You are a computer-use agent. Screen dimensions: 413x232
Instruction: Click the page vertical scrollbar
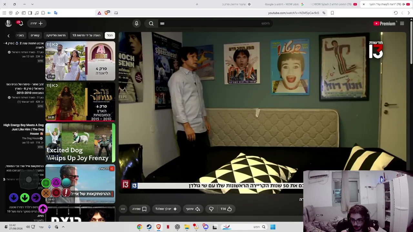point(411,42)
